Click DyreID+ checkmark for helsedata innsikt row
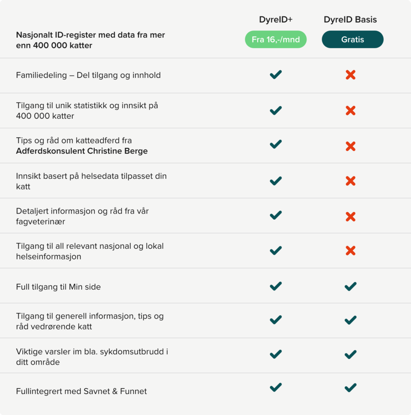 tap(276, 181)
